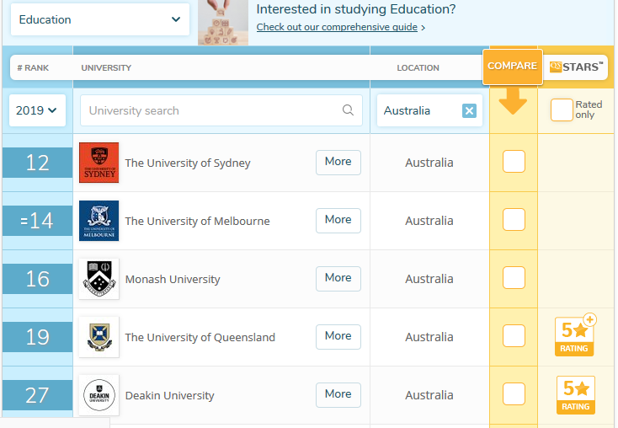Image resolution: width=618 pixels, height=428 pixels.
Task: Click the University of Queensland logo
Action: click(x=99, y=337)
